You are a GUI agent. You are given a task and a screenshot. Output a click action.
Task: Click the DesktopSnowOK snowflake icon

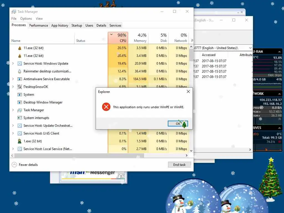click(x=20, y=87)
